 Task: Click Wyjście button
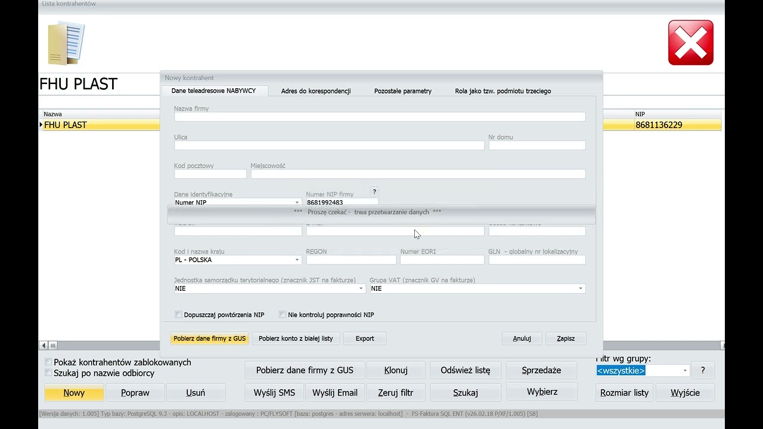[x=685, y=393]
